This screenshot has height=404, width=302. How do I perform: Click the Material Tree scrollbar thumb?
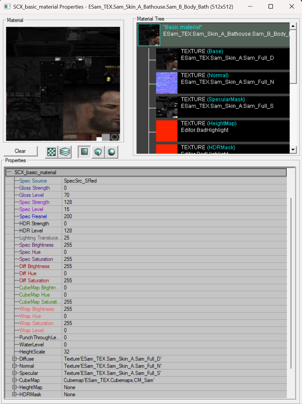point(293,56)
